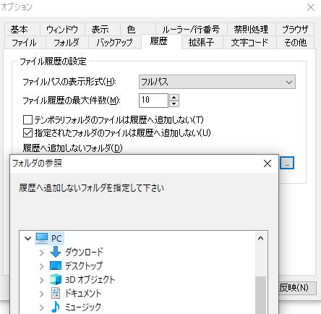Click the folder tree scroll-up arrow

[x=260, y=239]
